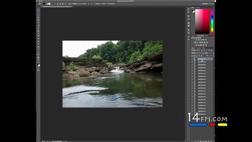252x142 pixels.
Task: Select the Pen tool
Action: pos(38,47)
